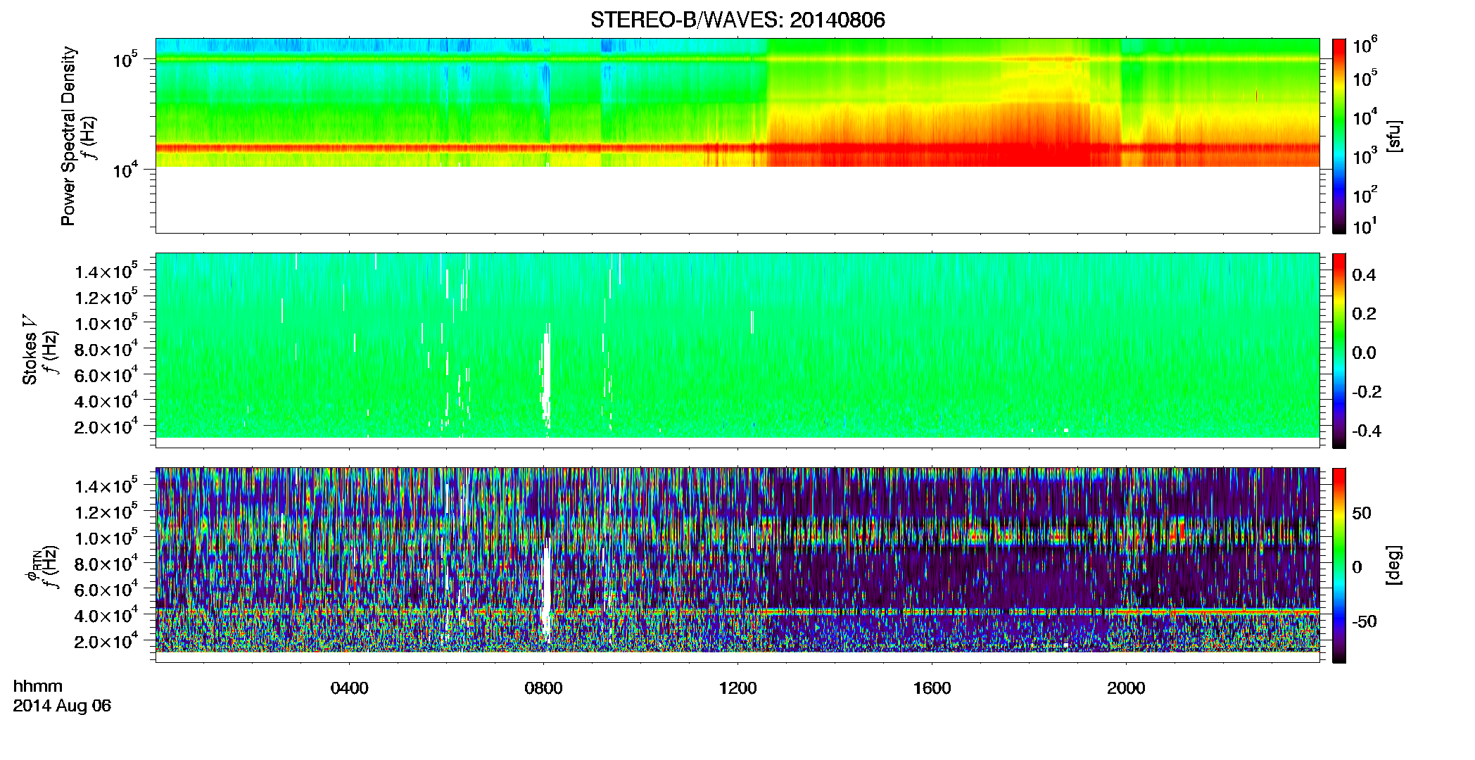Click the power spectral density spectrogram panel
The width and height of the screenshot is (1475, 760).
(x=737, y=135)
